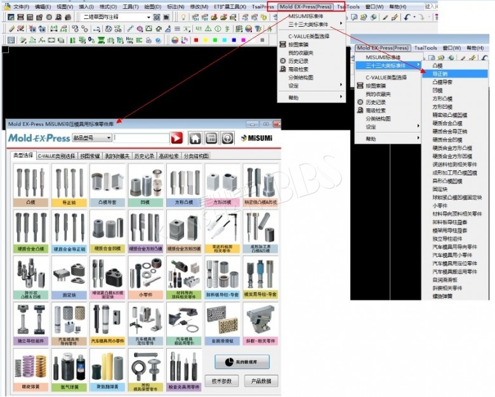Open the dropdown arrow next to undo
Image resolution: width=495 pixels, height=397 pixels.
click(x=414, y=17)
